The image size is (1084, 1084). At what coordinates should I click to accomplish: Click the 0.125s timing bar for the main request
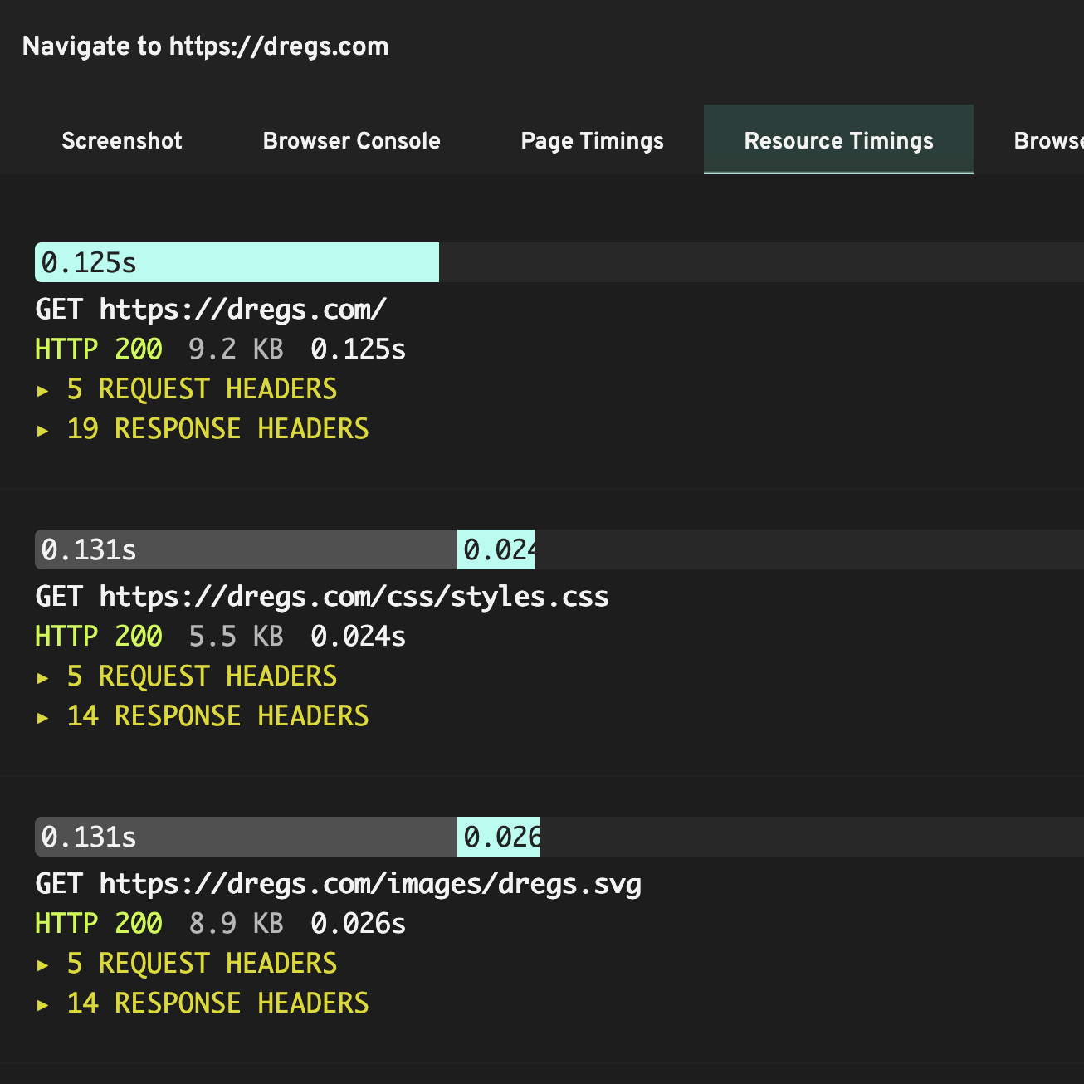pyautogui.click(x=237, y=262)
